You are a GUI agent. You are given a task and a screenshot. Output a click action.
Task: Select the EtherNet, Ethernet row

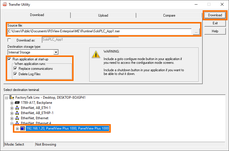click(x=35, y=118)
